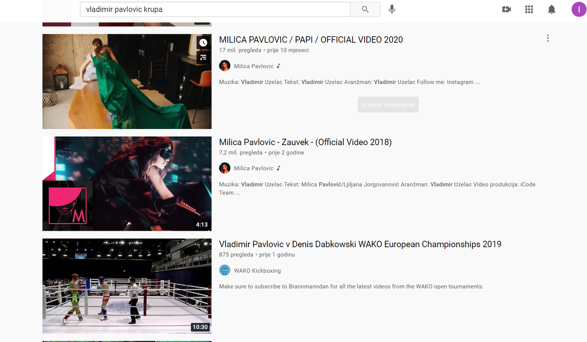Click '7,2 mil. pregleda' view count
Viewport: 587px width, 342px height.
click(x=241, y=152)
